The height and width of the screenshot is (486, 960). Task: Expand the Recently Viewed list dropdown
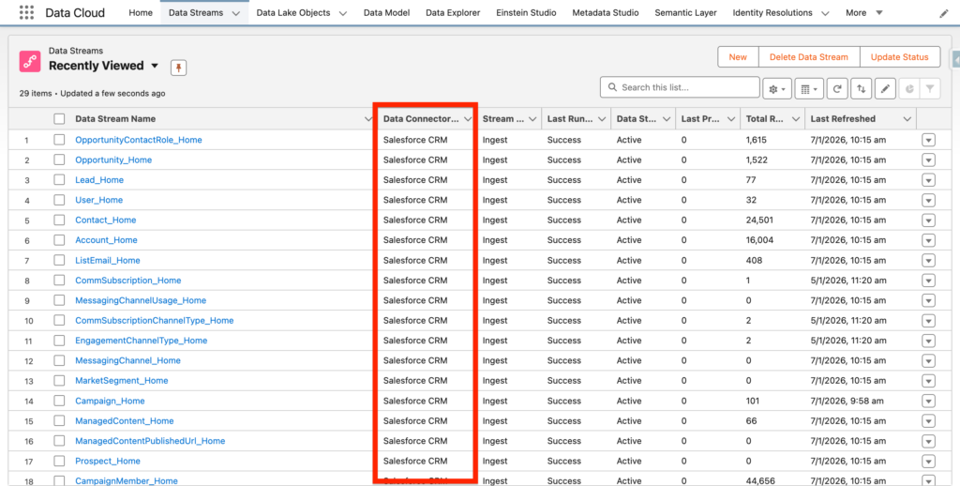click(155, 67)
